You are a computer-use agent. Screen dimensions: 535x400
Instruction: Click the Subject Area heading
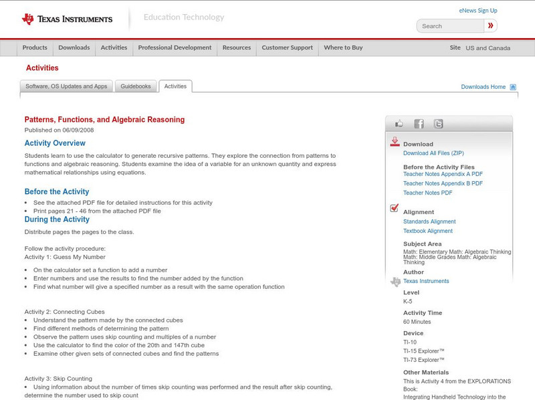pos(423,244)
